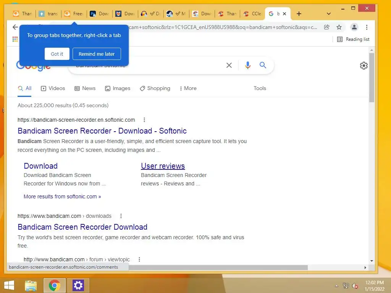Click the Chrome taskbar icon
Viewport: 391px width, 293px height.
(x=54, y=285)
